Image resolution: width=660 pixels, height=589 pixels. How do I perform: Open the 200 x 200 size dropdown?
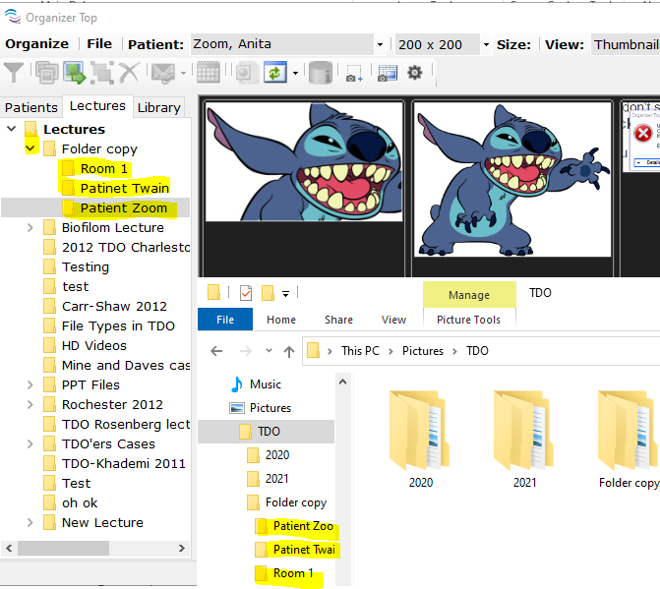pos(486,44)
